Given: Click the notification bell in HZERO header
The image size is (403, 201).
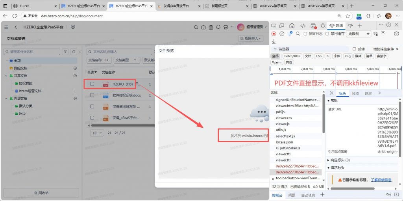Looking at the screenshot, I should pyautogui.click(x=219, y=27).
